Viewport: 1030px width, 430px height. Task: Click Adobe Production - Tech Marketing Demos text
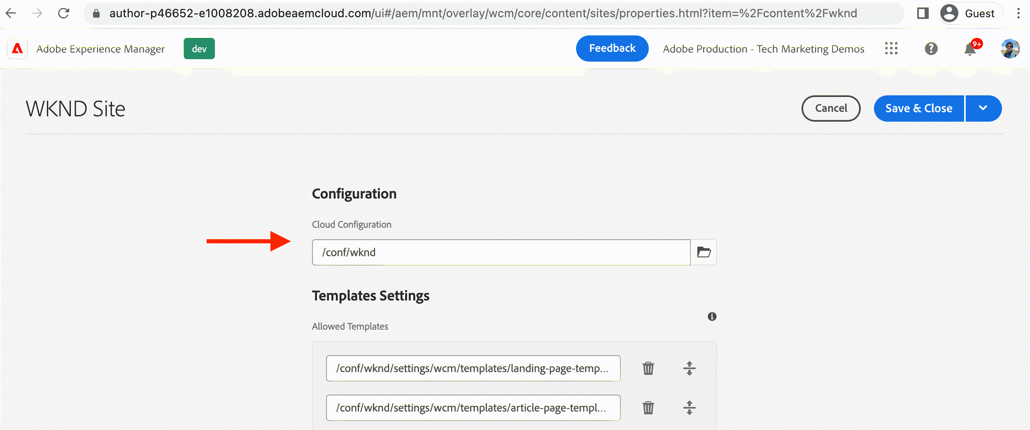(763, 49)
